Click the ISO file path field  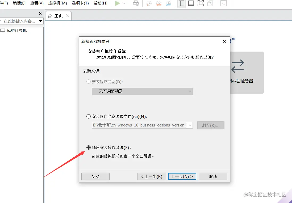(140, 125)
